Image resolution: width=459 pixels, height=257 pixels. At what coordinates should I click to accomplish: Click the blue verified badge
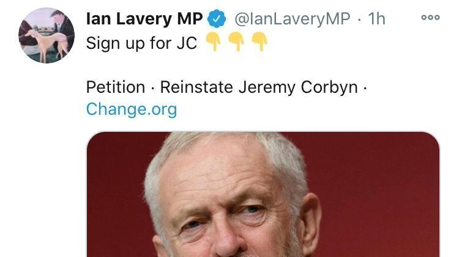217,20
